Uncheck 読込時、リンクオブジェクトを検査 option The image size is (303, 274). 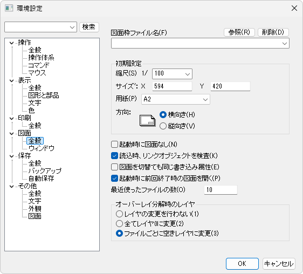pyautogui.click(x=114, y=156)
